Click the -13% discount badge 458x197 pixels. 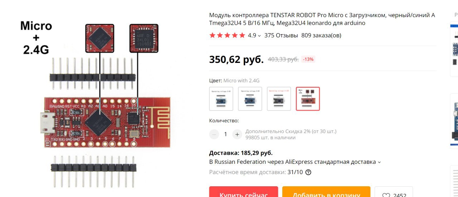(308, 59)
